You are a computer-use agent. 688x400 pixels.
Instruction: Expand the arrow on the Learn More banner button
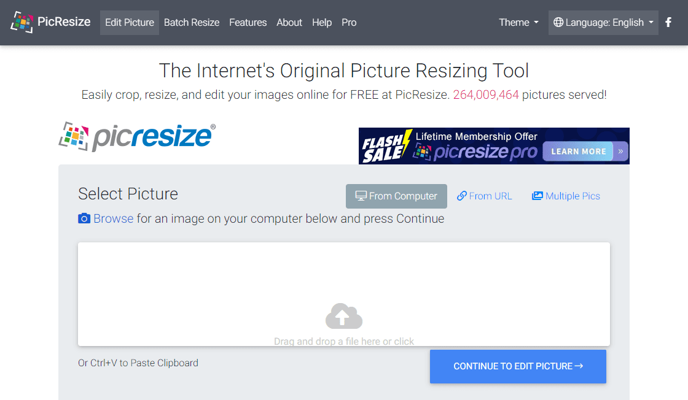(x=618, y=151)
